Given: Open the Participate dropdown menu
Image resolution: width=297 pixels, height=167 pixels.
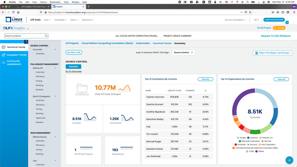Looking at the screenshot, I should click(60, 20).
